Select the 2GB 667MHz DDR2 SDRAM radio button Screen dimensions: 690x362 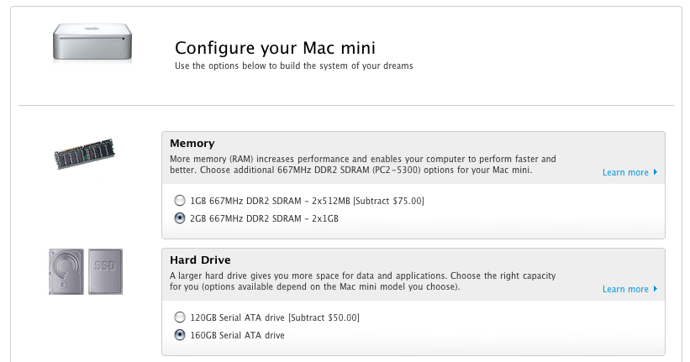tap(180, 218)
